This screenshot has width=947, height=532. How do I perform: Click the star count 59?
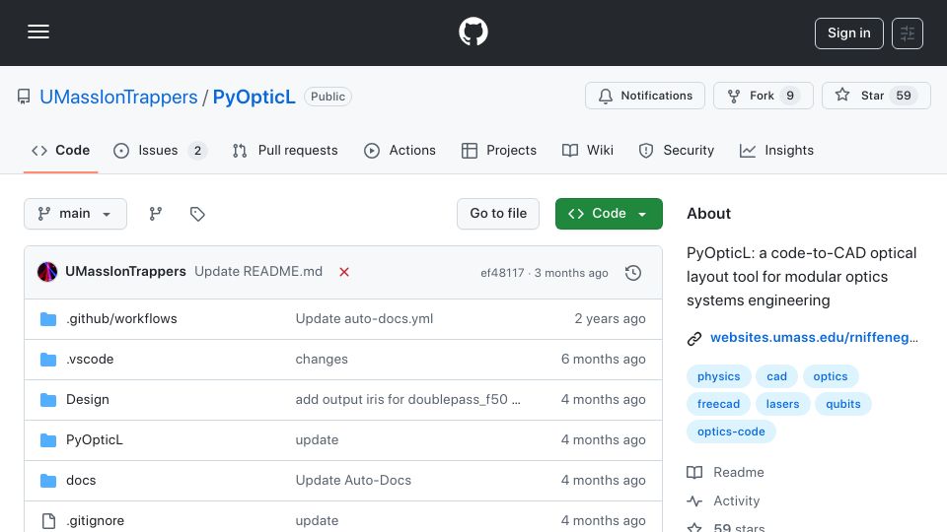pos(904,96)
